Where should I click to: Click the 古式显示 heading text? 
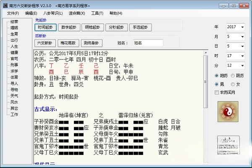[46, 109]
